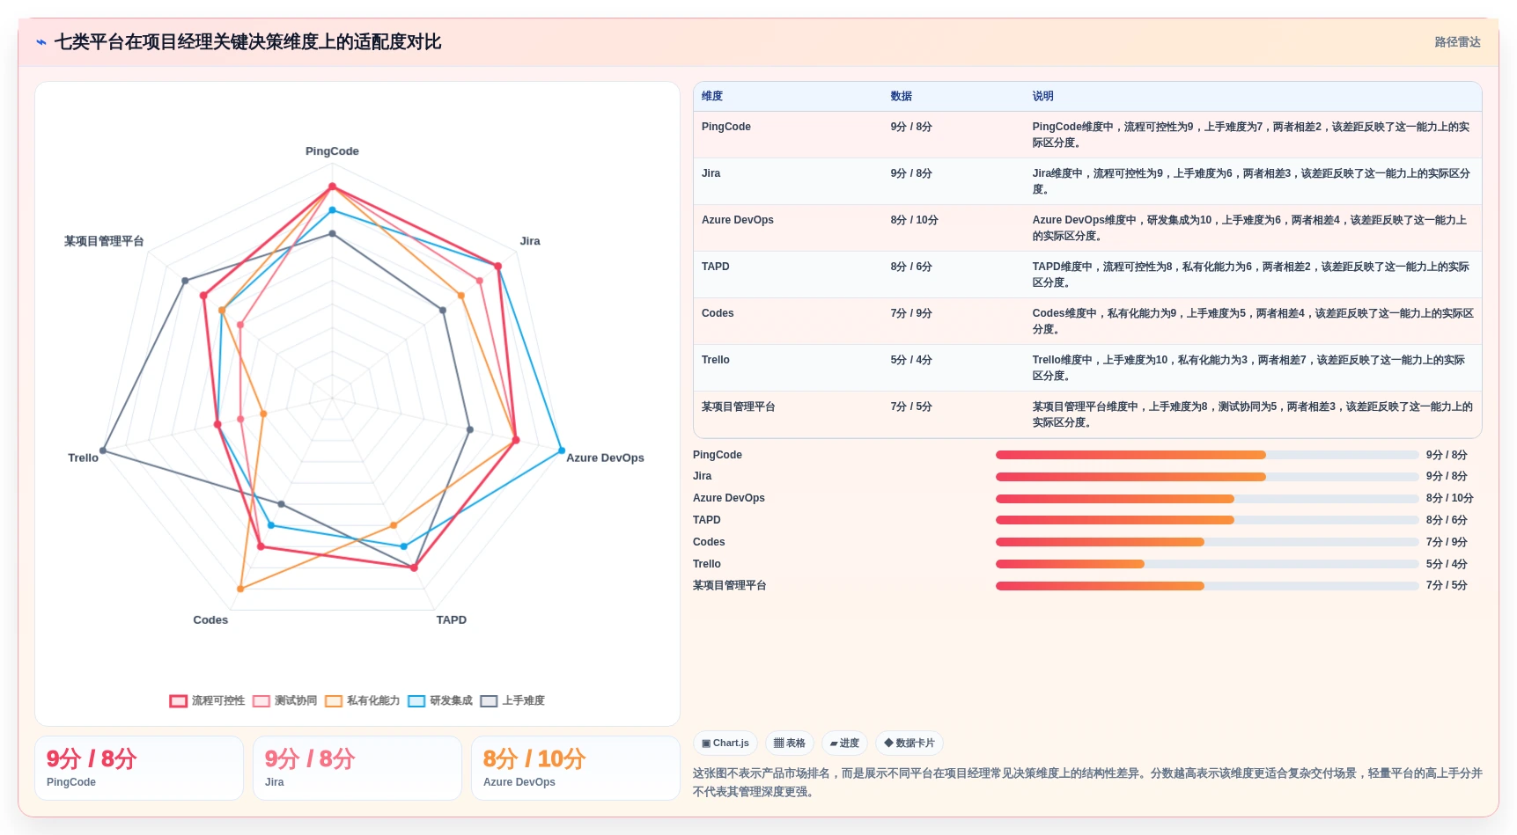Click the Chart.js tag
The image size is (1517, 835).
pyautogui.click(x=725, y=743)
